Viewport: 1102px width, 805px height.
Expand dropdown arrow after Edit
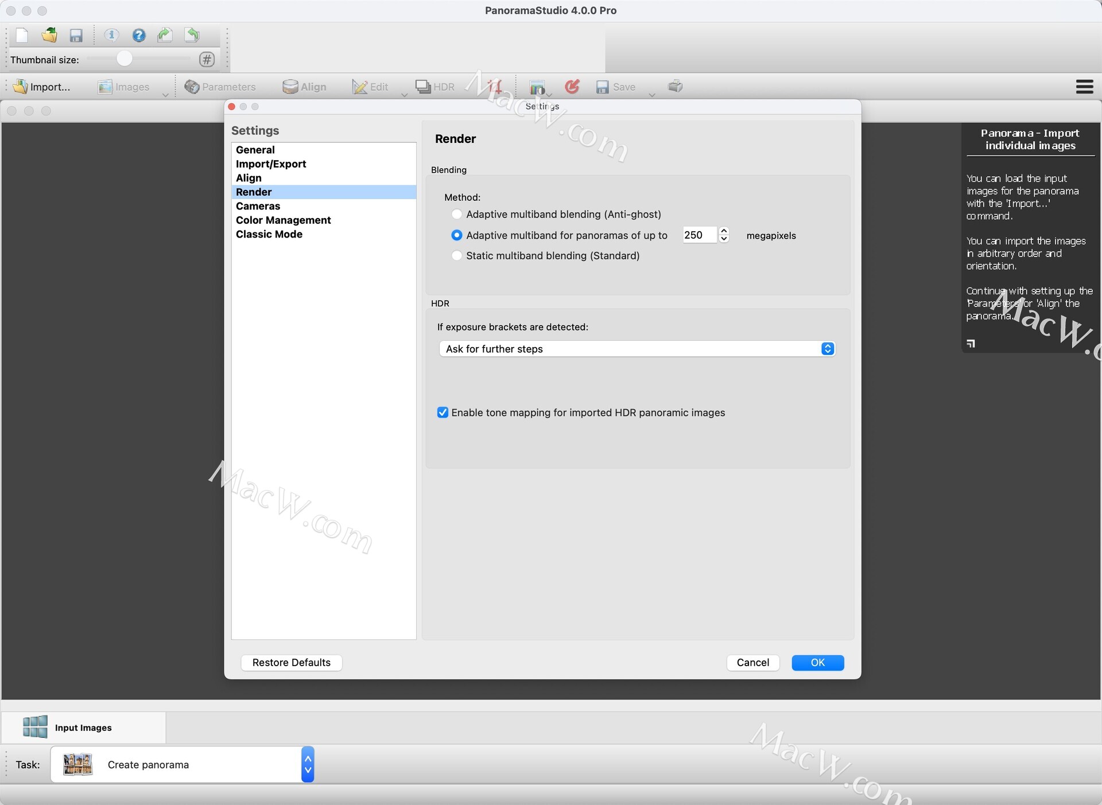tap(404, 95)
